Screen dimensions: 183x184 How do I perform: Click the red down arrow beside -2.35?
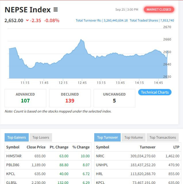27,20
